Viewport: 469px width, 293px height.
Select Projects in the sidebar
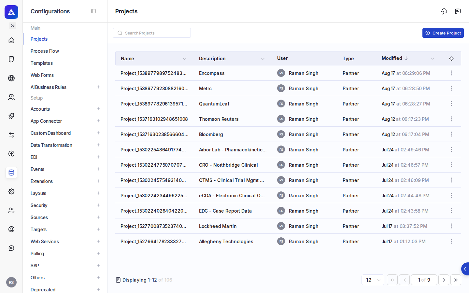tap(39, 39)
